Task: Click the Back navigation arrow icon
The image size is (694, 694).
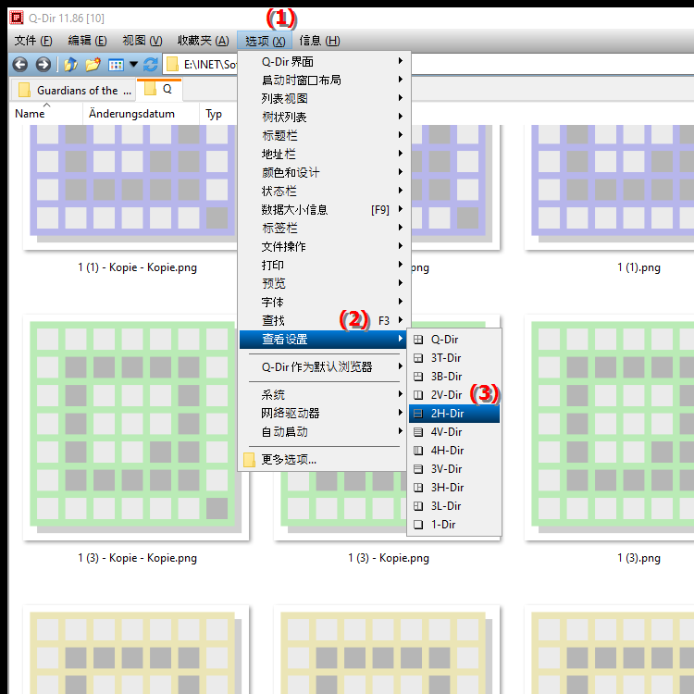Action: 20,65
